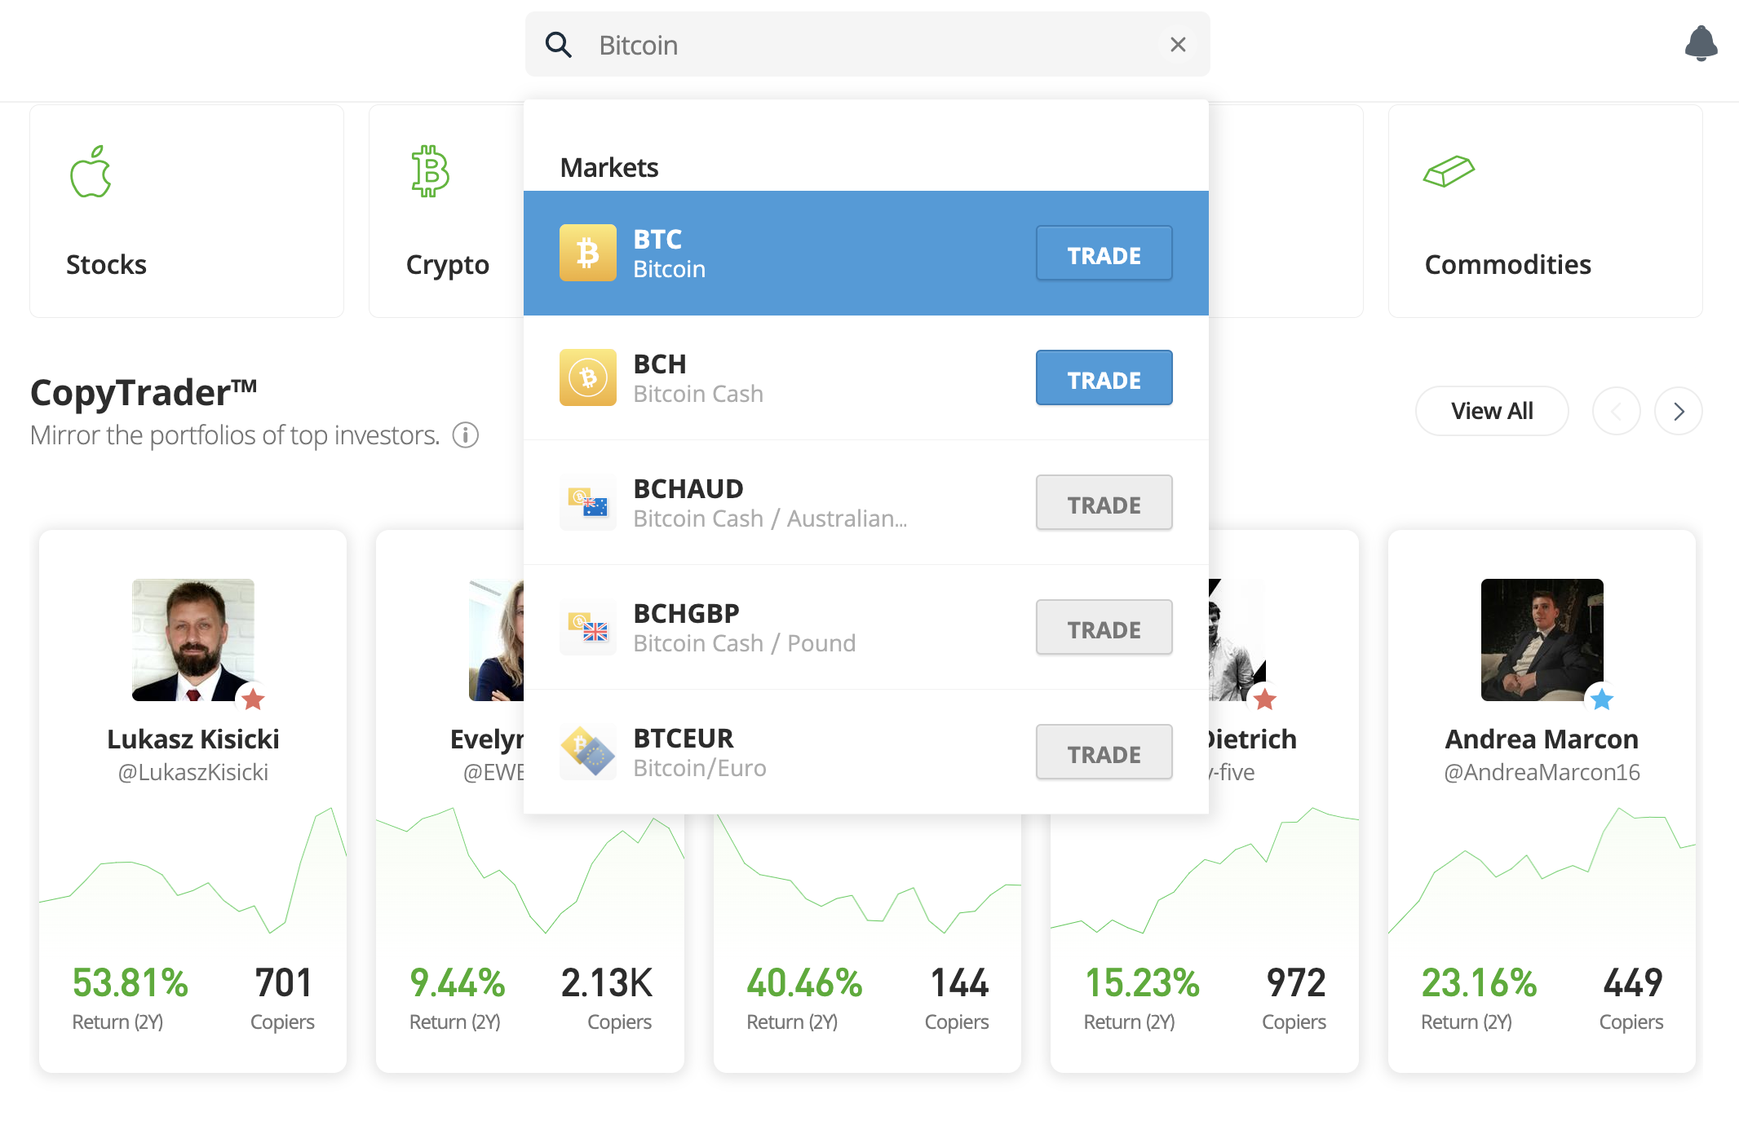1739x1143 pixels.
Task: Click the View All CopyTrader link
Action: click(1490, 409)
